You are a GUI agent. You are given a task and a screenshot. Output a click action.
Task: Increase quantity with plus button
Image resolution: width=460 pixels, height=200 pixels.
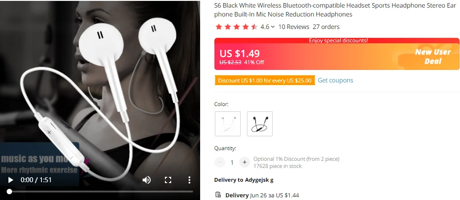pos(244,162)
